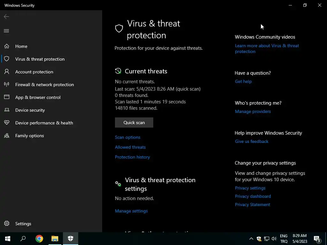Open Device security section
The width and height of the screenshot is (327, 245).
(x=30, y=110)
